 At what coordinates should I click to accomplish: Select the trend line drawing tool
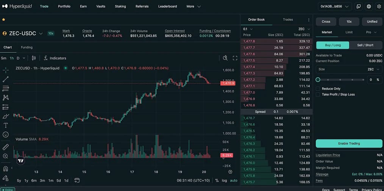(6, 79)
